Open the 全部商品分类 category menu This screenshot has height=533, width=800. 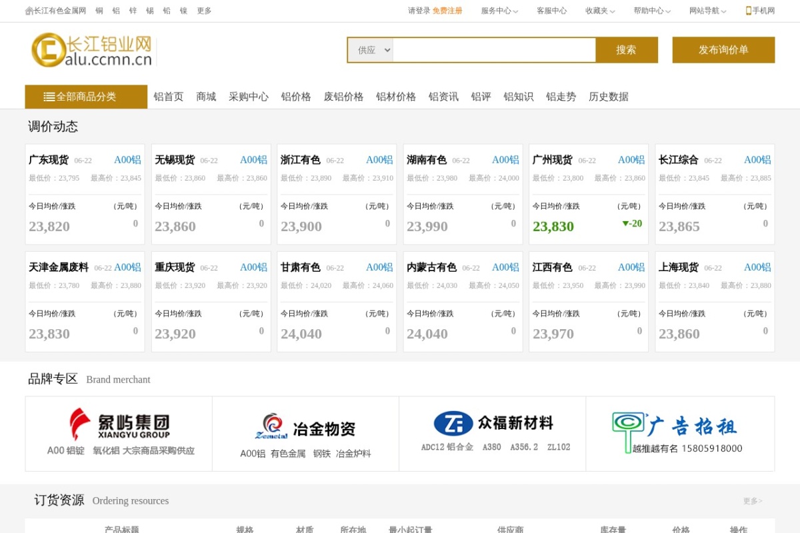click(86, 97)
